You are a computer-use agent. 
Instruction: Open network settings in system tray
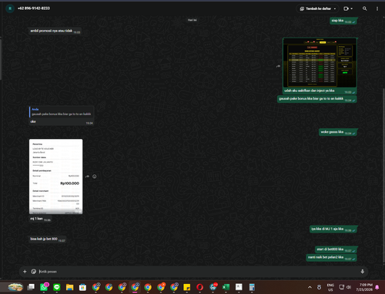pyautogui.click(x=342, y=287)
